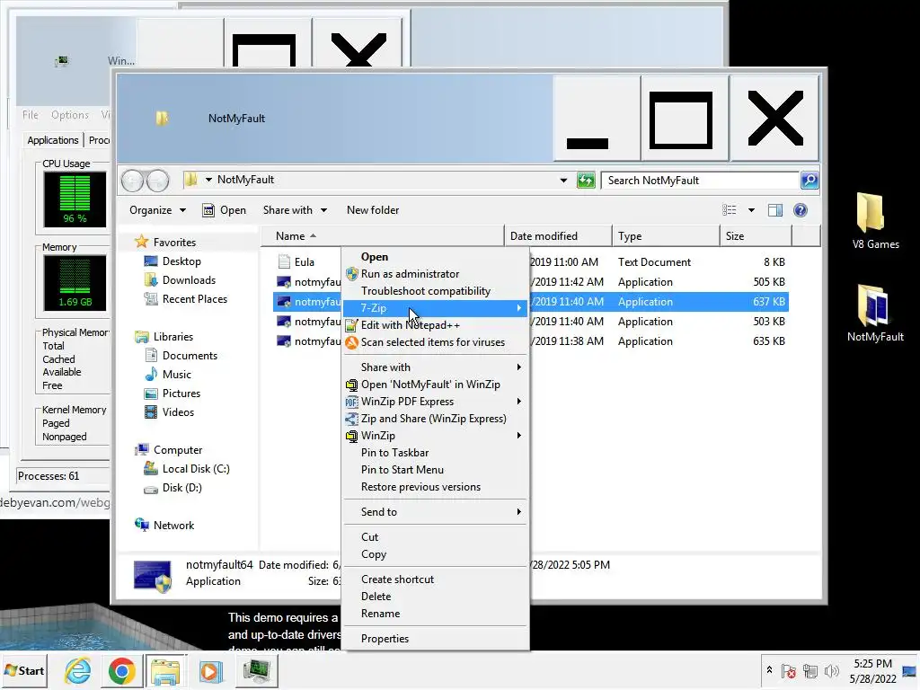The width and height of the screenshot is (920, 690).
Task: Click the Task Manager taskbar icon
Action: 256,670
